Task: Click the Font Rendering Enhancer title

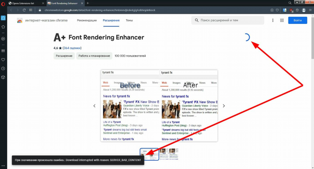Action: click(x=106, y=37)
